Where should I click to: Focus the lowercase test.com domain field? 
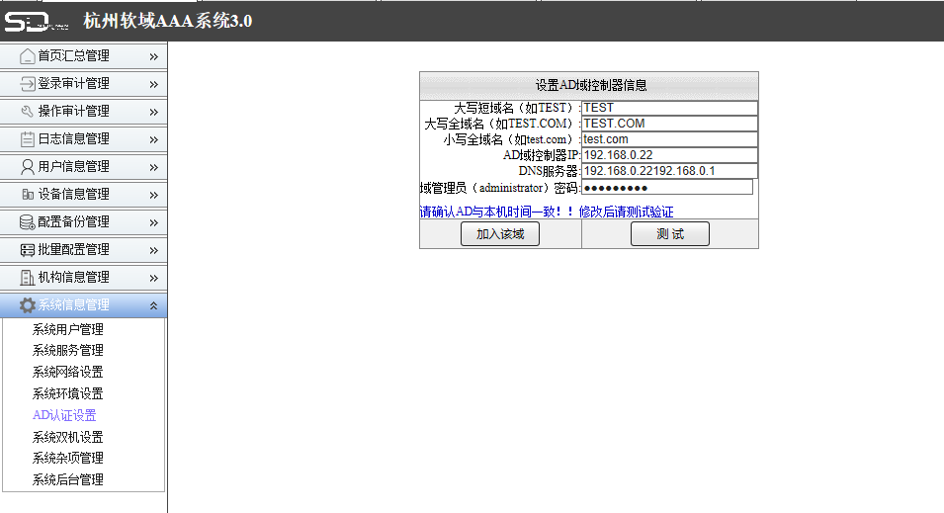click(669, 139)
